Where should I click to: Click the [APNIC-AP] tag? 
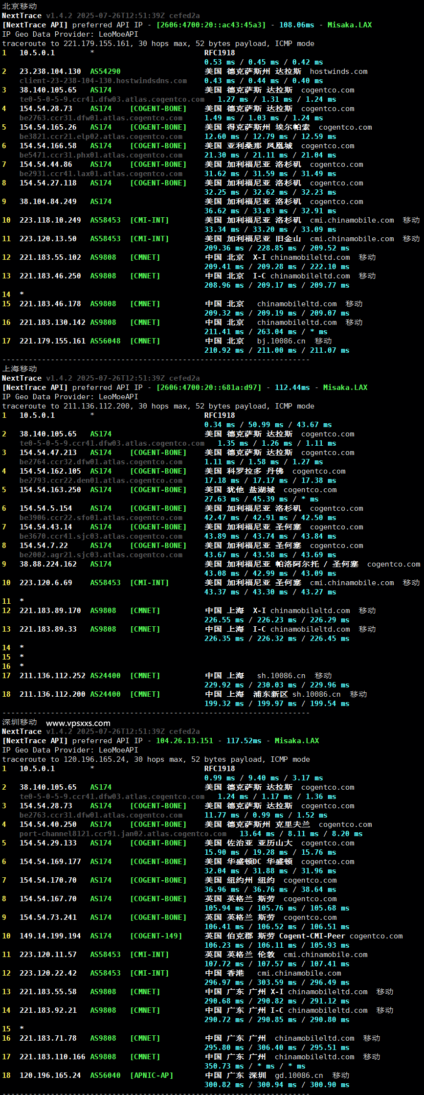click(x=152, y=1075)
